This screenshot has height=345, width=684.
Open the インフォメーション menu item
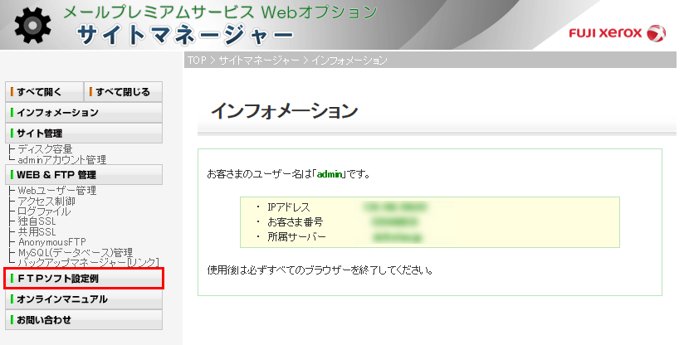point(83,112)
